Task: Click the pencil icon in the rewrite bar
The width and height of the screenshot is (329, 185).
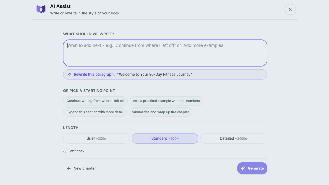Action: tap(69, 75)
